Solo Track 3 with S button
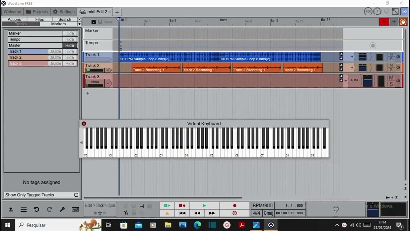 point(391,84)
